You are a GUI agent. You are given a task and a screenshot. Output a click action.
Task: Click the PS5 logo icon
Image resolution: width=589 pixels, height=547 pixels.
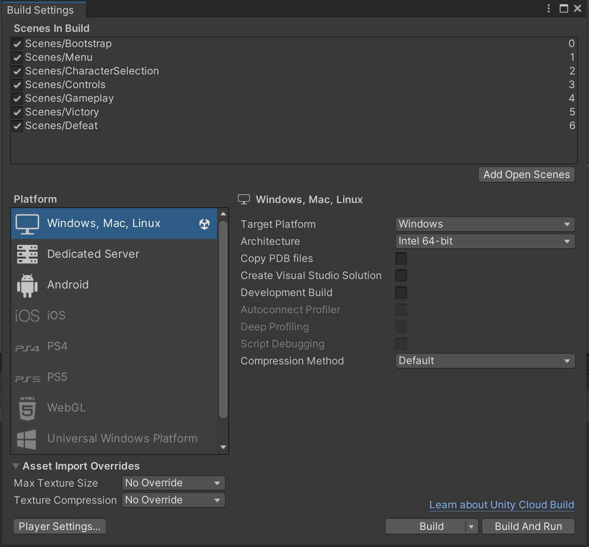pos(27,379)
